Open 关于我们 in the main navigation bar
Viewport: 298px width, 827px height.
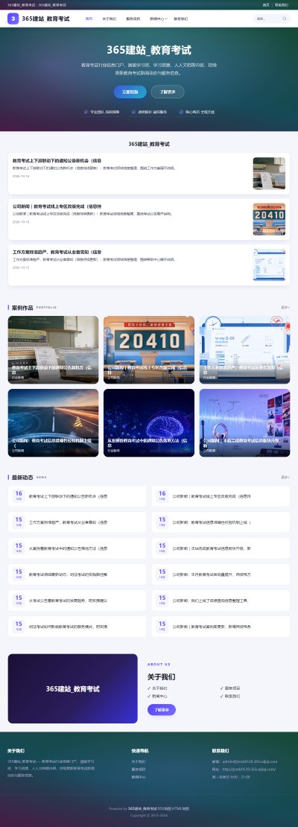(x=110, y=19)
